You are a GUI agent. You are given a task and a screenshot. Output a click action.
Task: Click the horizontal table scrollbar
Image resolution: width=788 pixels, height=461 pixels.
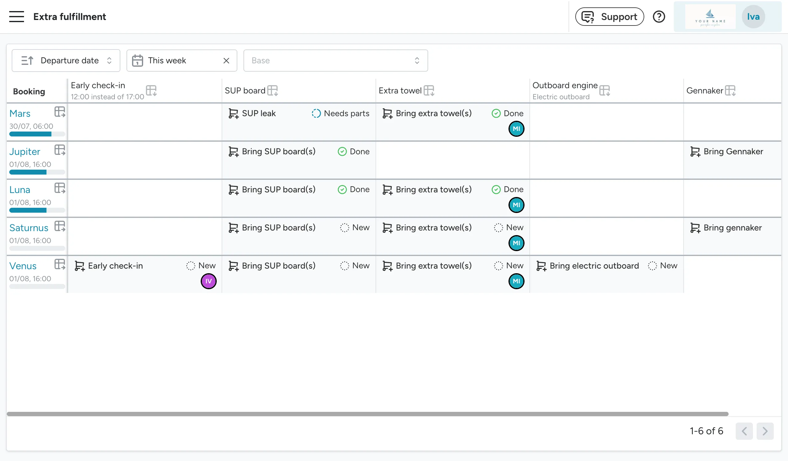(x=368, y=414)
